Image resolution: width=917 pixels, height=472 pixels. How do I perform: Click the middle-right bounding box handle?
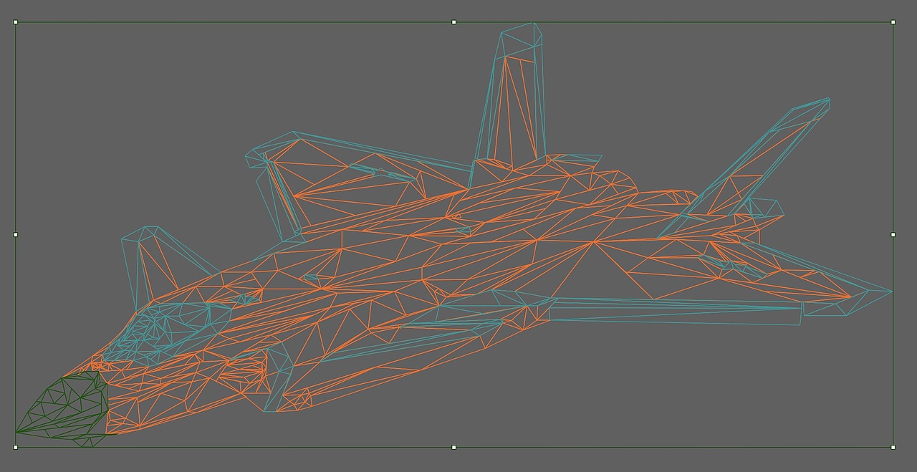click(x=893, y=234)
